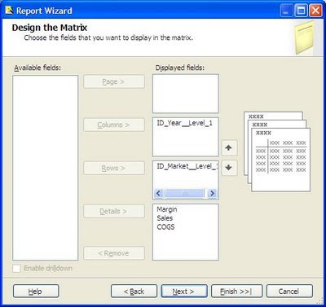Move selected field up with up arrow
Image resolution: width=326 pixels, height=307 pixels.
[229, 147]
